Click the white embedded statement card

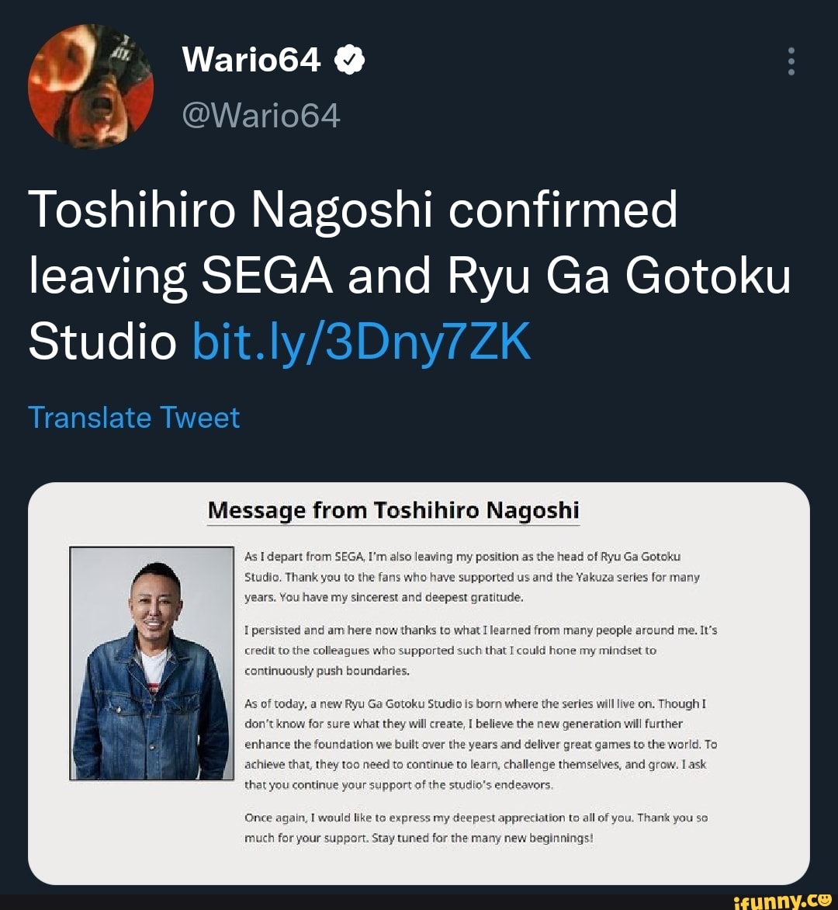click(419, 683)
